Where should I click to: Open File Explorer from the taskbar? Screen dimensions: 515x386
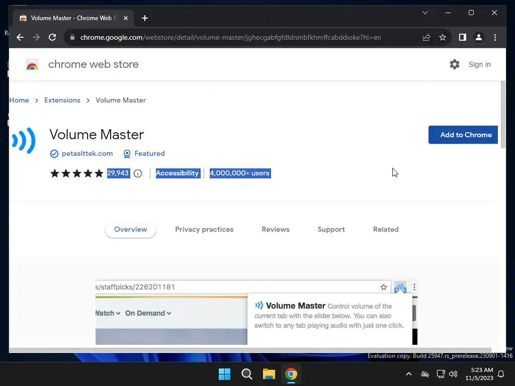(269, 374)
